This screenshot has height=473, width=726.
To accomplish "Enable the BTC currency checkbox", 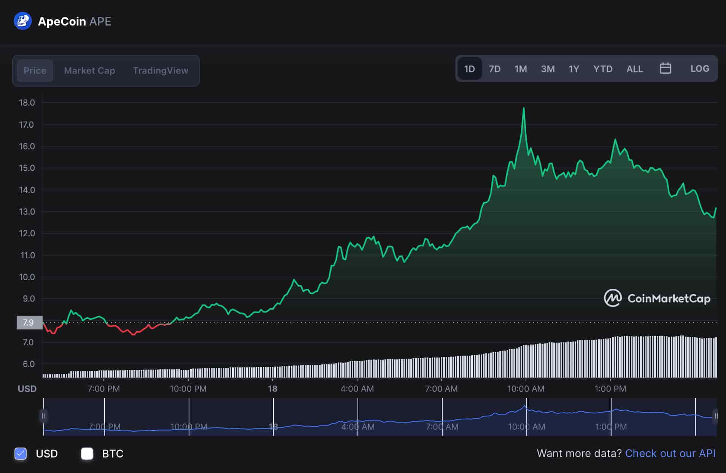I will pyautogui.click(x=87, y=454).
